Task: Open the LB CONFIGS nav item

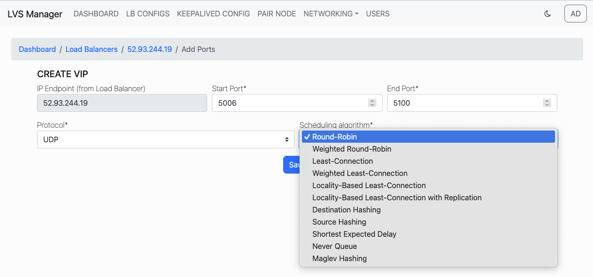Action: (148, 14)
